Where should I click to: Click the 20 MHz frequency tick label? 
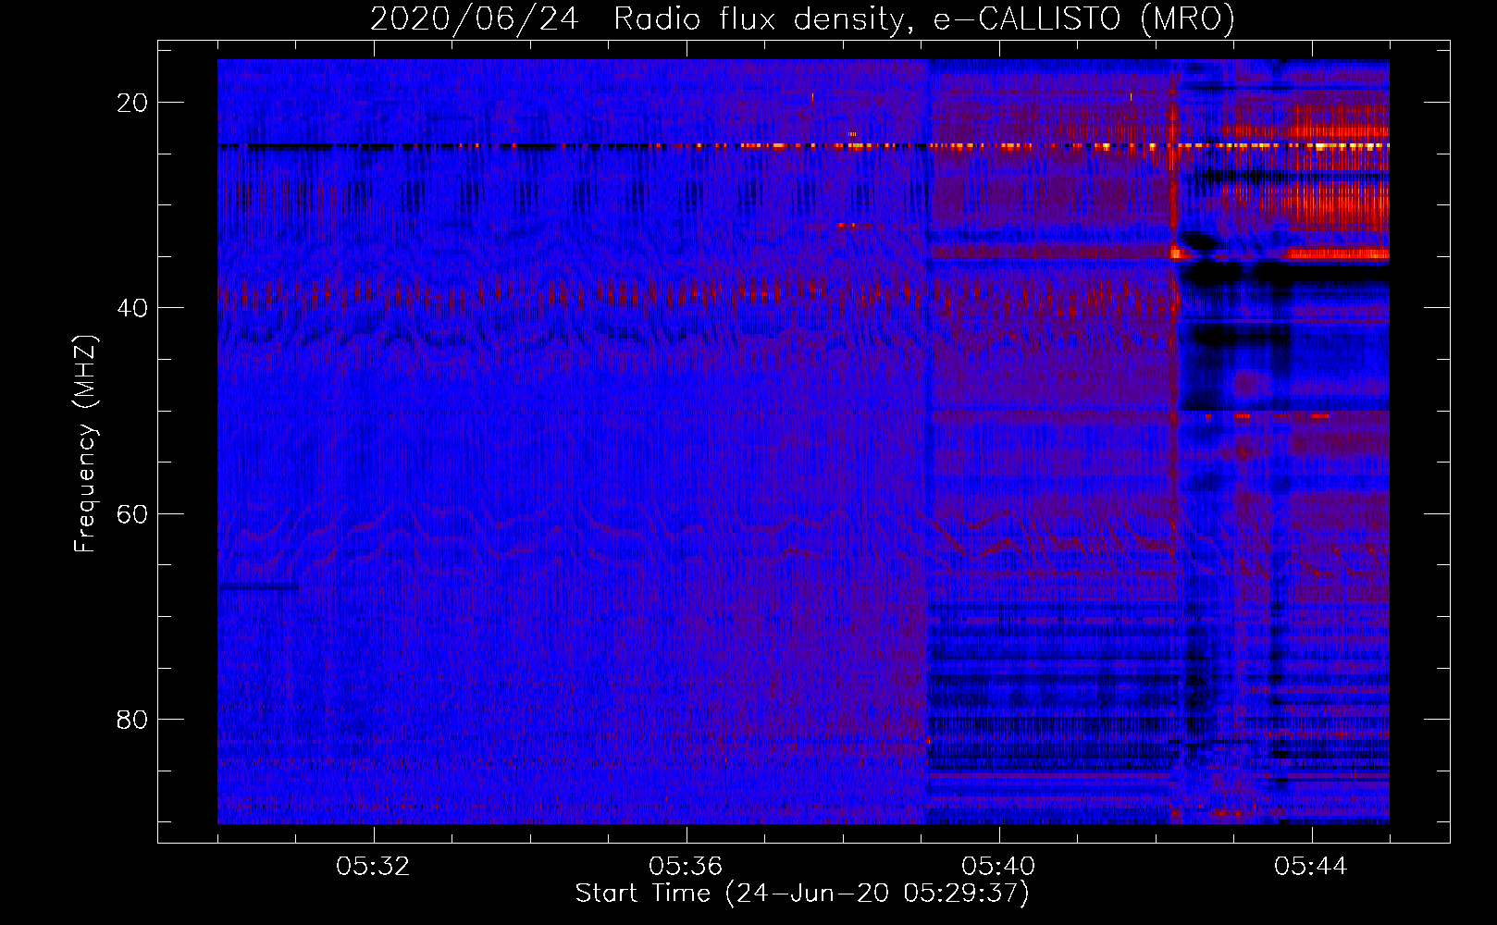(x=132, y=103)
